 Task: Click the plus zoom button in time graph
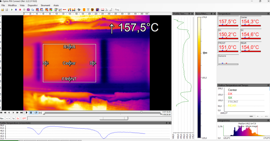(x=258, y=117)
